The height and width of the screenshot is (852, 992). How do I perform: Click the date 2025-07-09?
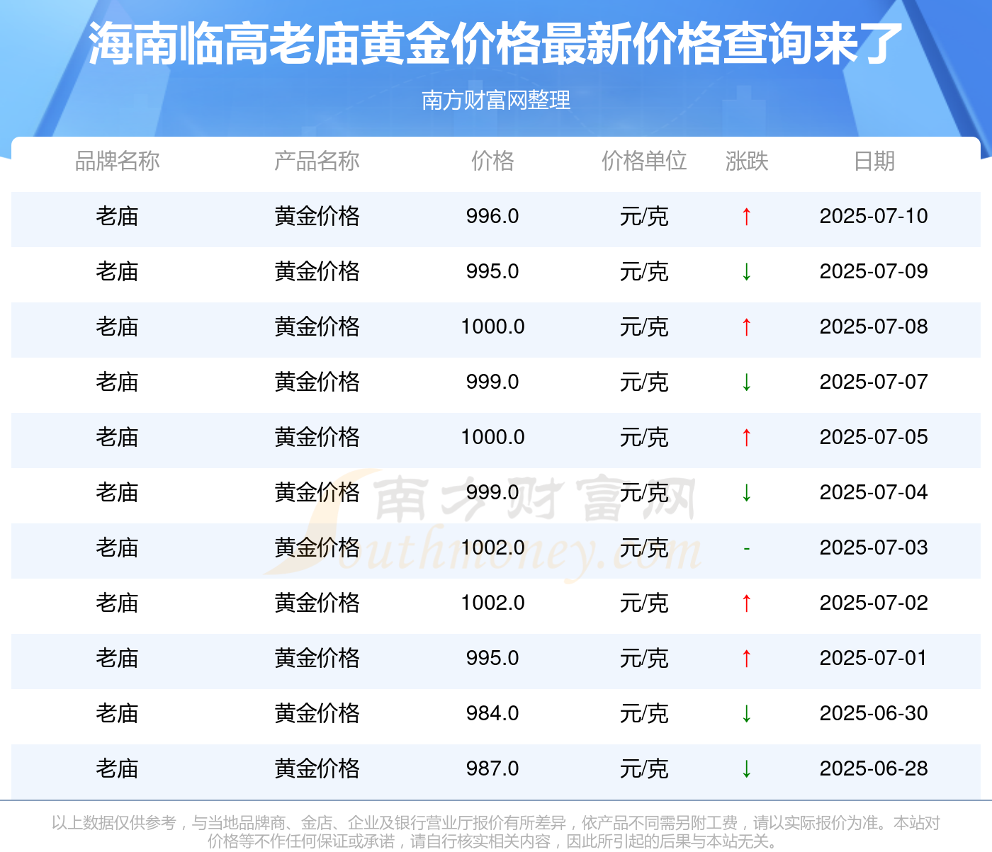(874, 271)
